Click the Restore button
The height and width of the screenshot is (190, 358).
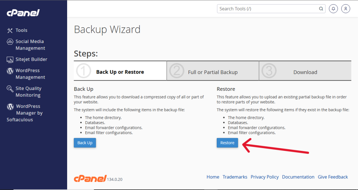coord(227,143)
